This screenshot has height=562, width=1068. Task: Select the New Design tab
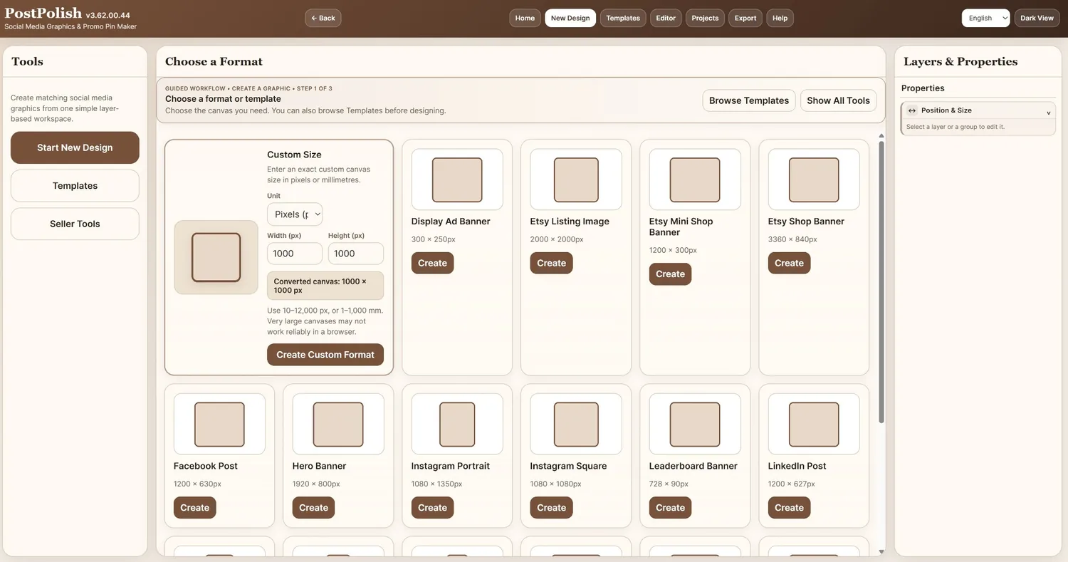(x=570, y=18)
